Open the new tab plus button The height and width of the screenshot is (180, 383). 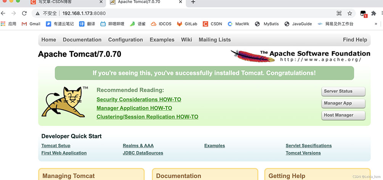click(193, 2)
